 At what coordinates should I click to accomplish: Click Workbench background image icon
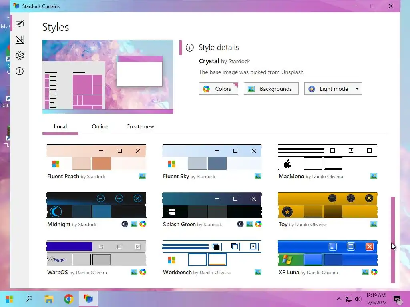pos(258,272)
